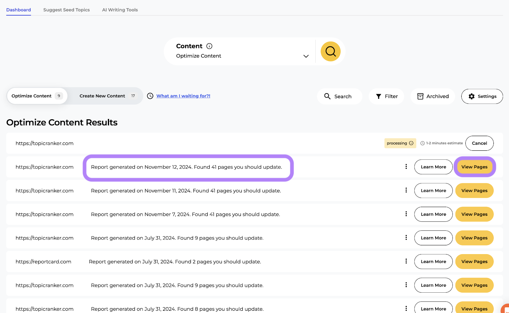Click Learn More for reportcard.com report
The image size is (509, 313).
point(433,261)
